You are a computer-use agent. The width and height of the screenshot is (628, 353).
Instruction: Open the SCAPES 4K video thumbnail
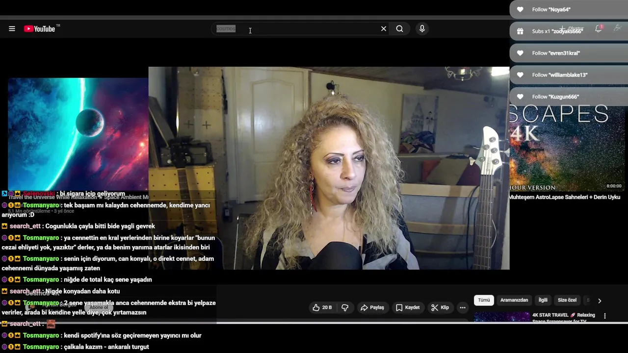[x=568, y=148]
